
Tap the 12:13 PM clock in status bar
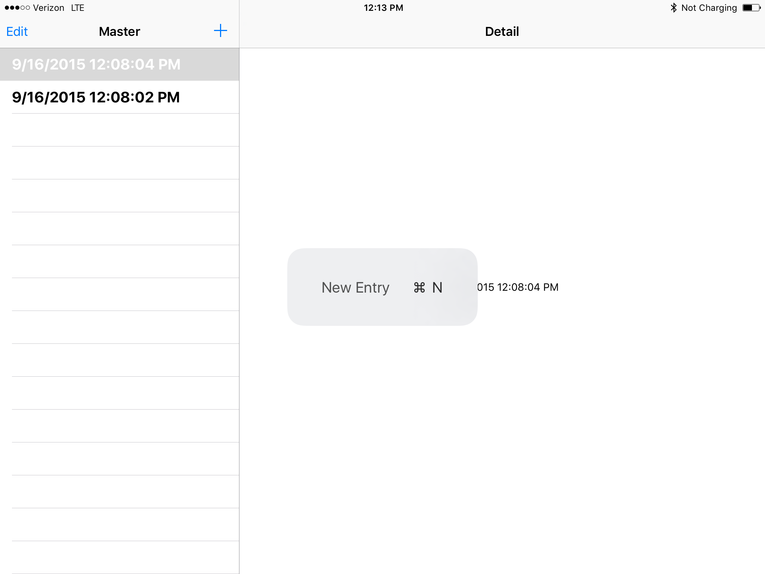[384, 7]
